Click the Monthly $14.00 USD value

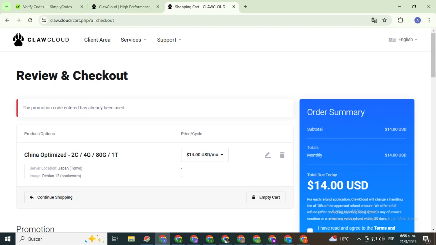[396, 155]
